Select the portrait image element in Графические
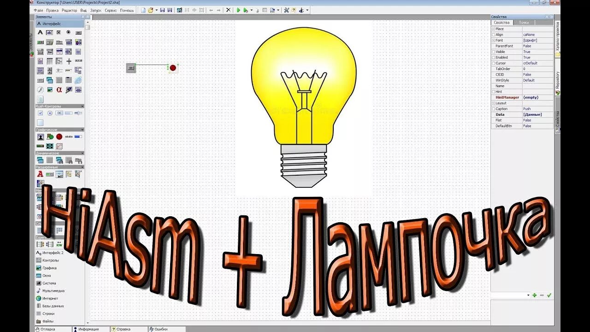 click(40, 136)
